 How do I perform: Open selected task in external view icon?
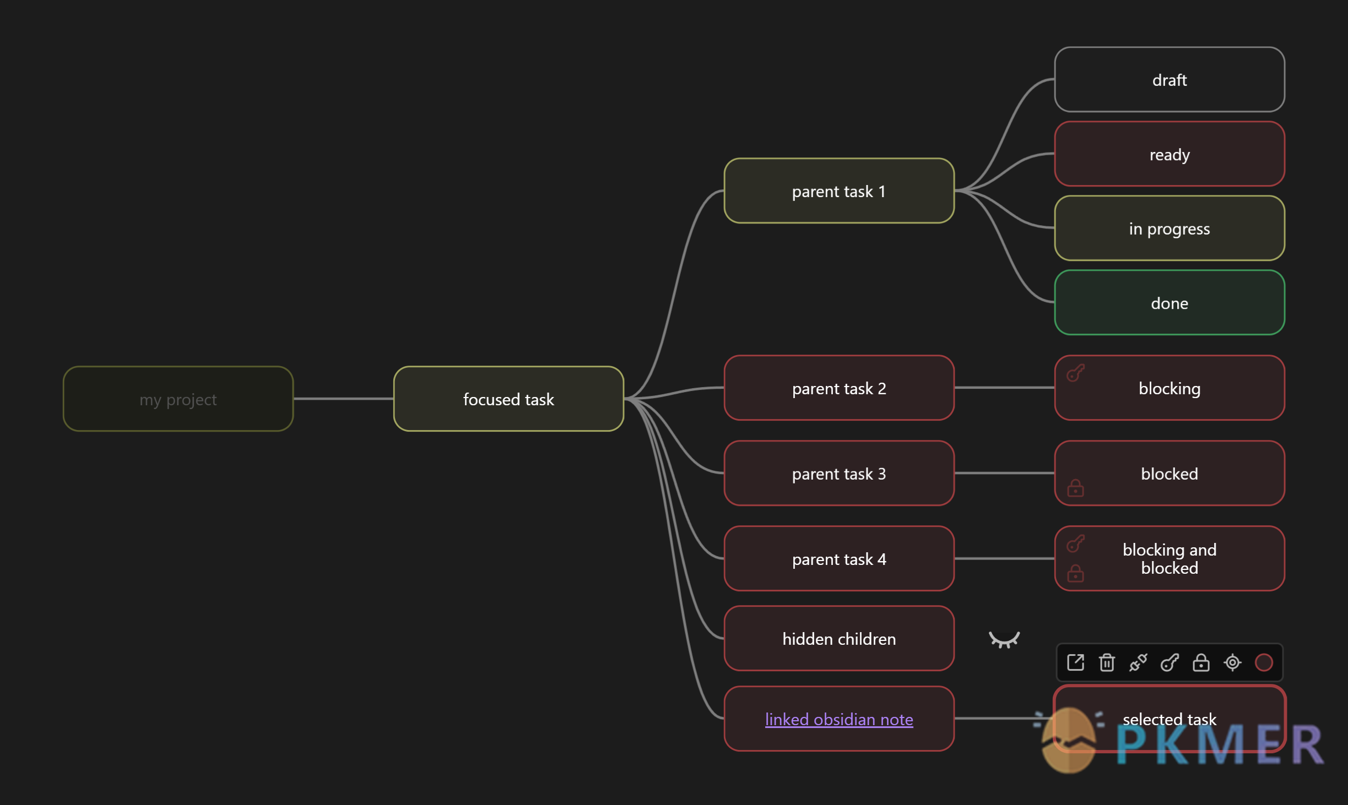coord(1075,662)
